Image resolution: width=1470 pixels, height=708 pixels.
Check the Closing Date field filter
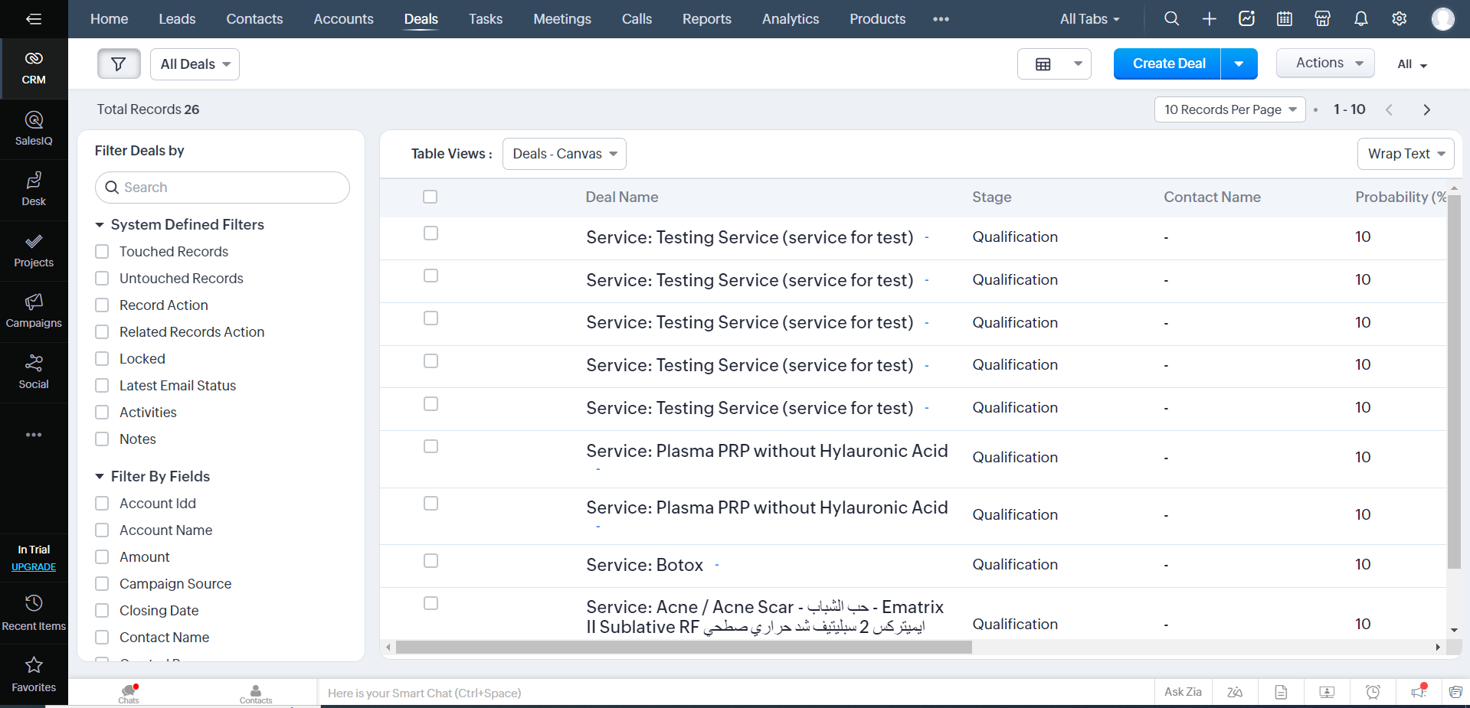(102, 611)
